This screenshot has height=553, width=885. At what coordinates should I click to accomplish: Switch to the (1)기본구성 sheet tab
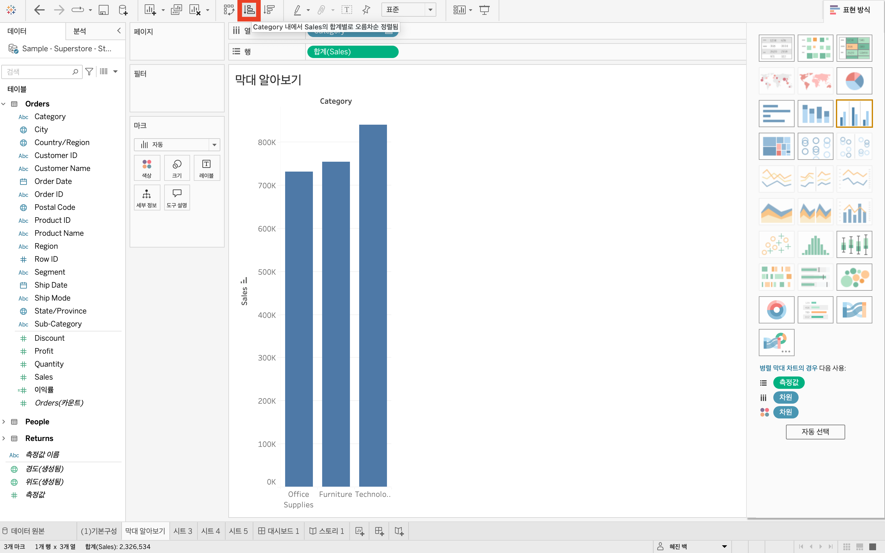tap(99, 531)
